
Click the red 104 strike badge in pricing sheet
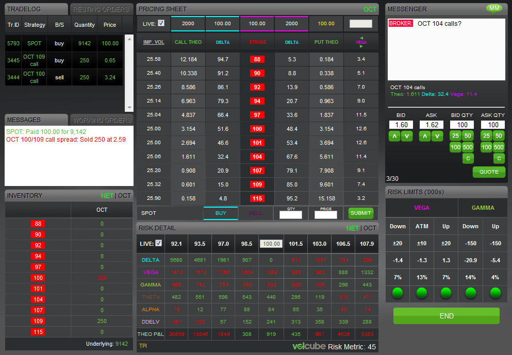(257, 157)
